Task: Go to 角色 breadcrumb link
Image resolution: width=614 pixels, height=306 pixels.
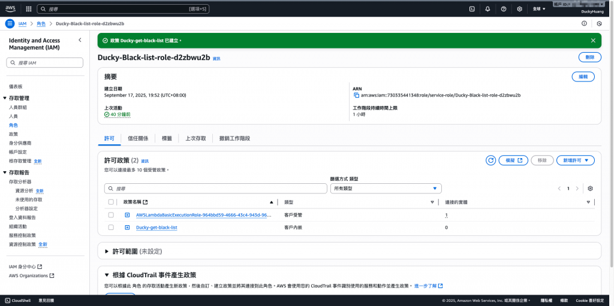Action: pos(41,23)
